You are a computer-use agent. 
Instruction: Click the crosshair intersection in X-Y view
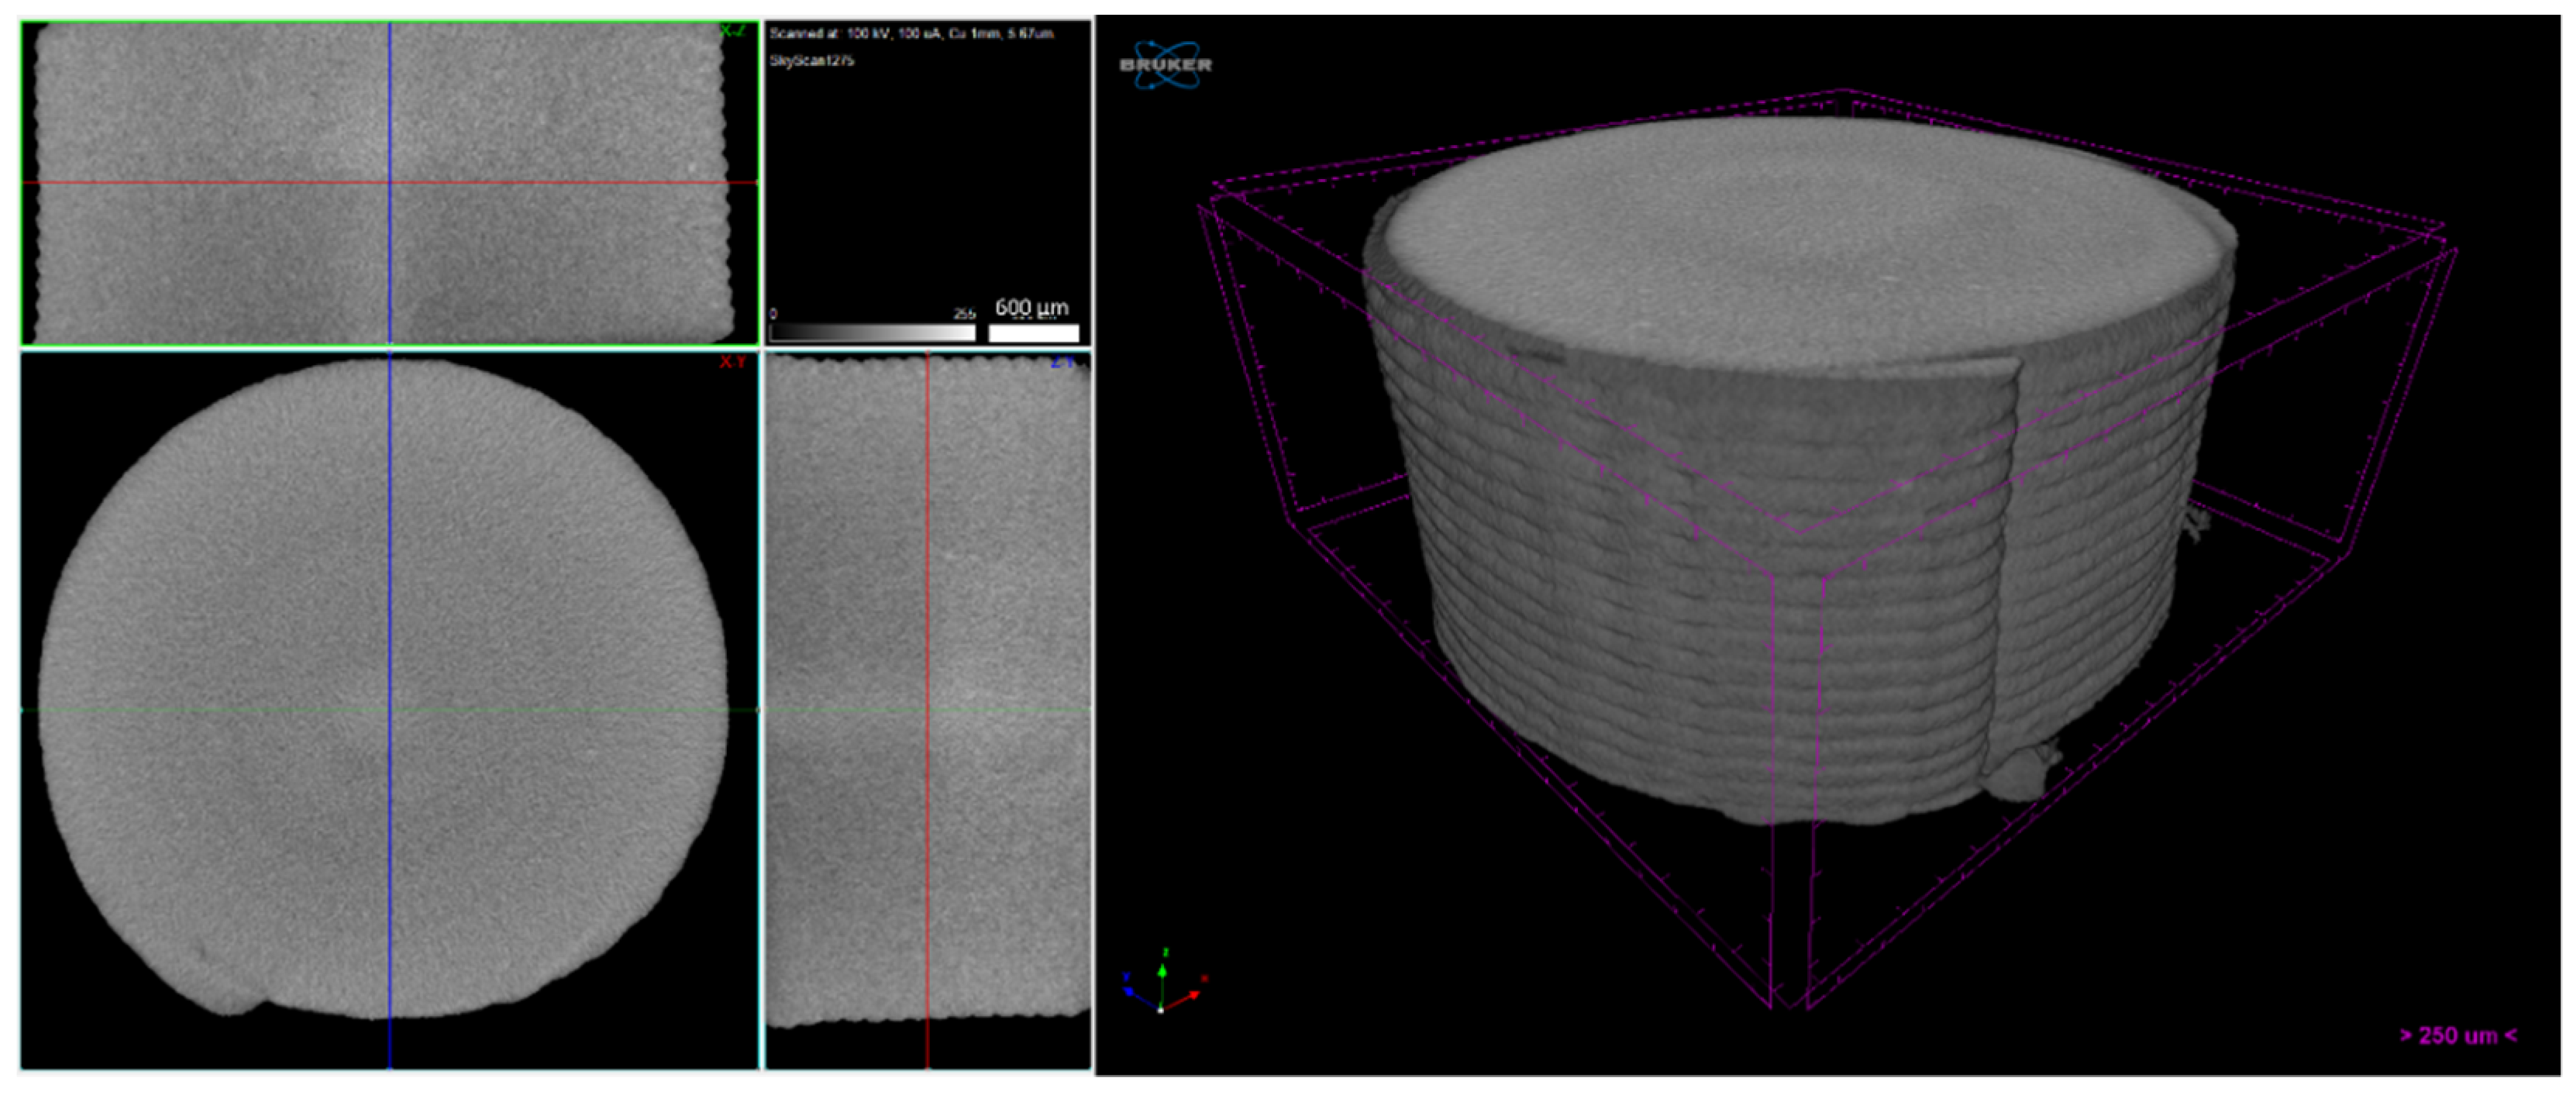(390, 711)
